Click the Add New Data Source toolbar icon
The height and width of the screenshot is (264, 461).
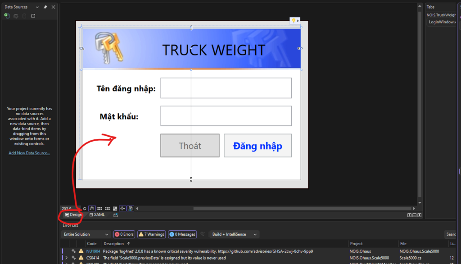(6, 16)
